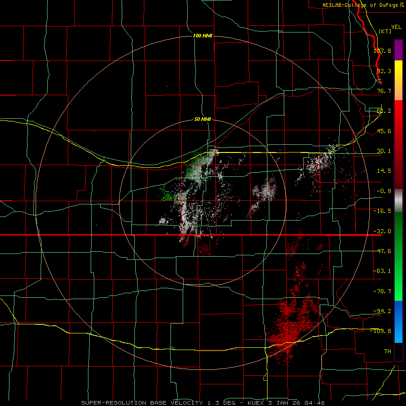Image resolution: width=406 pixels, height=406 pixels.
Task: Click the -63.1 velocity scale value
Action: click(382, 271)
